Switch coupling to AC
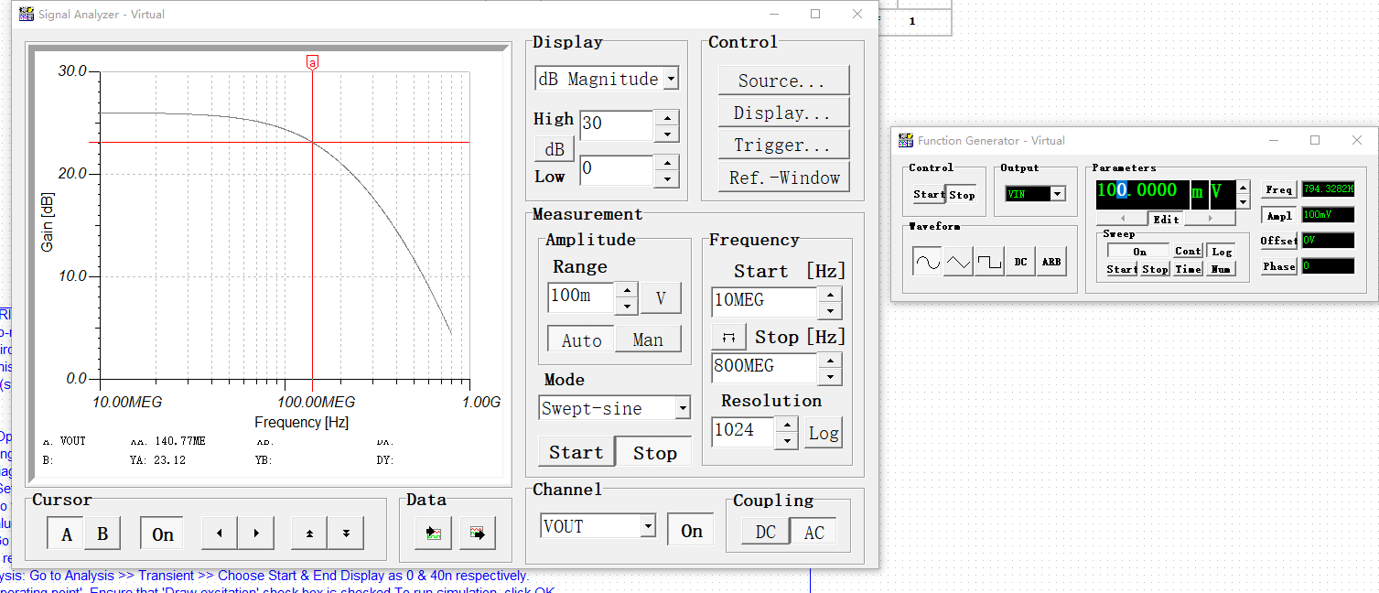Screen dimensions: 1379x593 coord(813,533)
